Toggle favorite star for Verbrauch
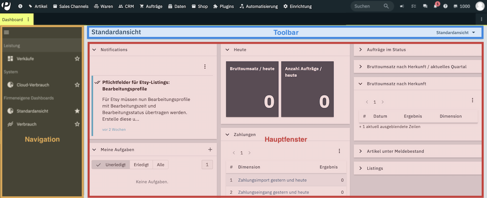The width and height of the screenshot is (487, 198). coord(77,124)
